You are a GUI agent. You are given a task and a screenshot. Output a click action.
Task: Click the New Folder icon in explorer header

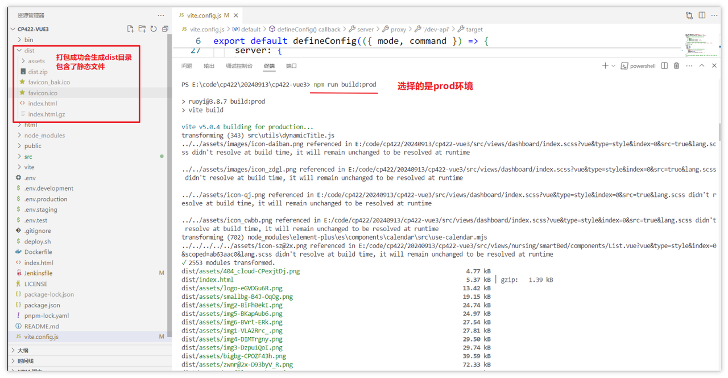pyautogui.click(x=142, y=29)
